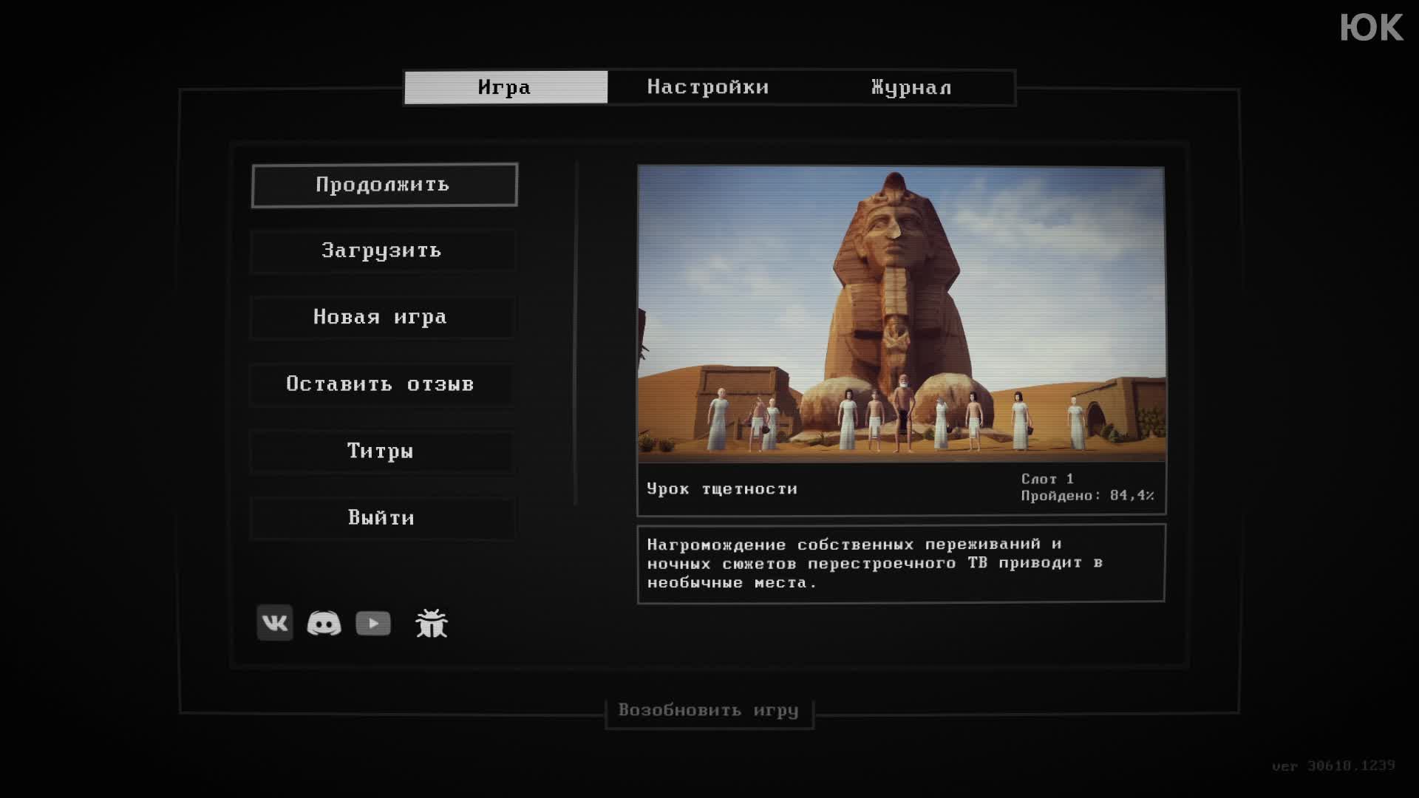Open the Журнал tab
This screenshot has width=1419, height=798.
click(x=911, y=87)
